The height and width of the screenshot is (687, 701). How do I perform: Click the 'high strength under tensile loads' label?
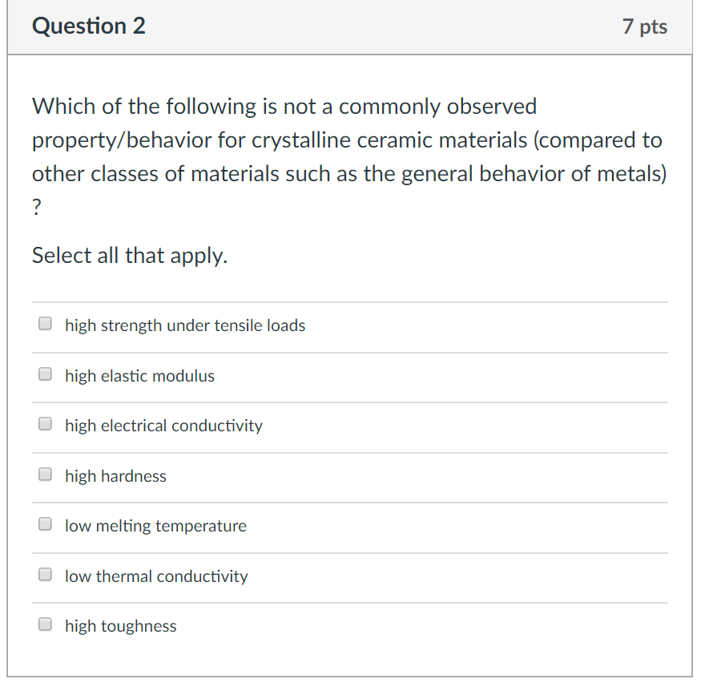coord(184,325)
